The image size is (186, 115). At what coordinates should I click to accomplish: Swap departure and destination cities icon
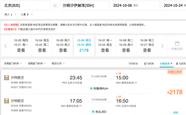tap(55, 6)
